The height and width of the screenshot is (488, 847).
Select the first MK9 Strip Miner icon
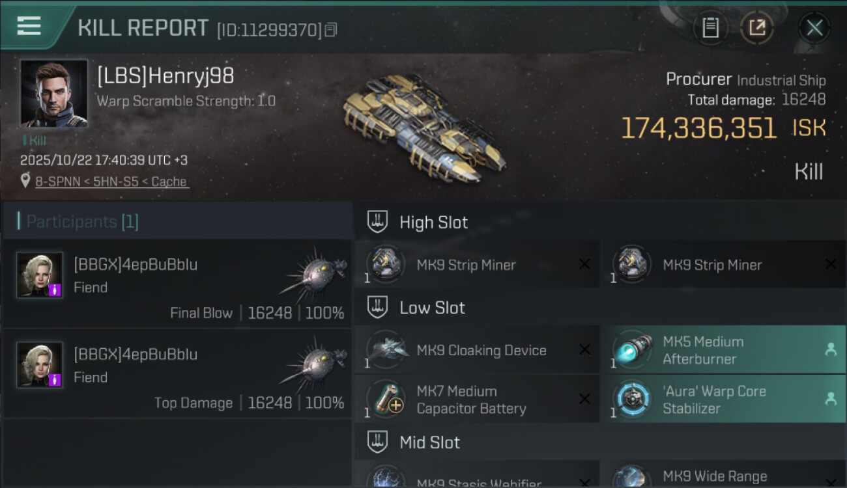pos(386,264)
